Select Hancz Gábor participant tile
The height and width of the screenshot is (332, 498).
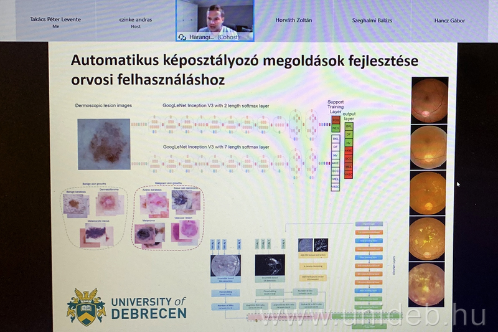click(451, 21)
